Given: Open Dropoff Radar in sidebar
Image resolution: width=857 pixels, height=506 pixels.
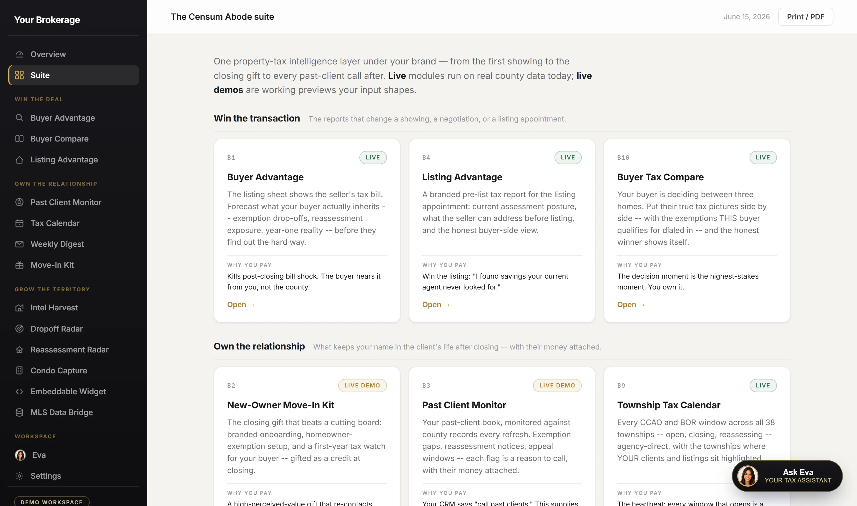Looking at the screenshot, I should [x=73, y=329].
